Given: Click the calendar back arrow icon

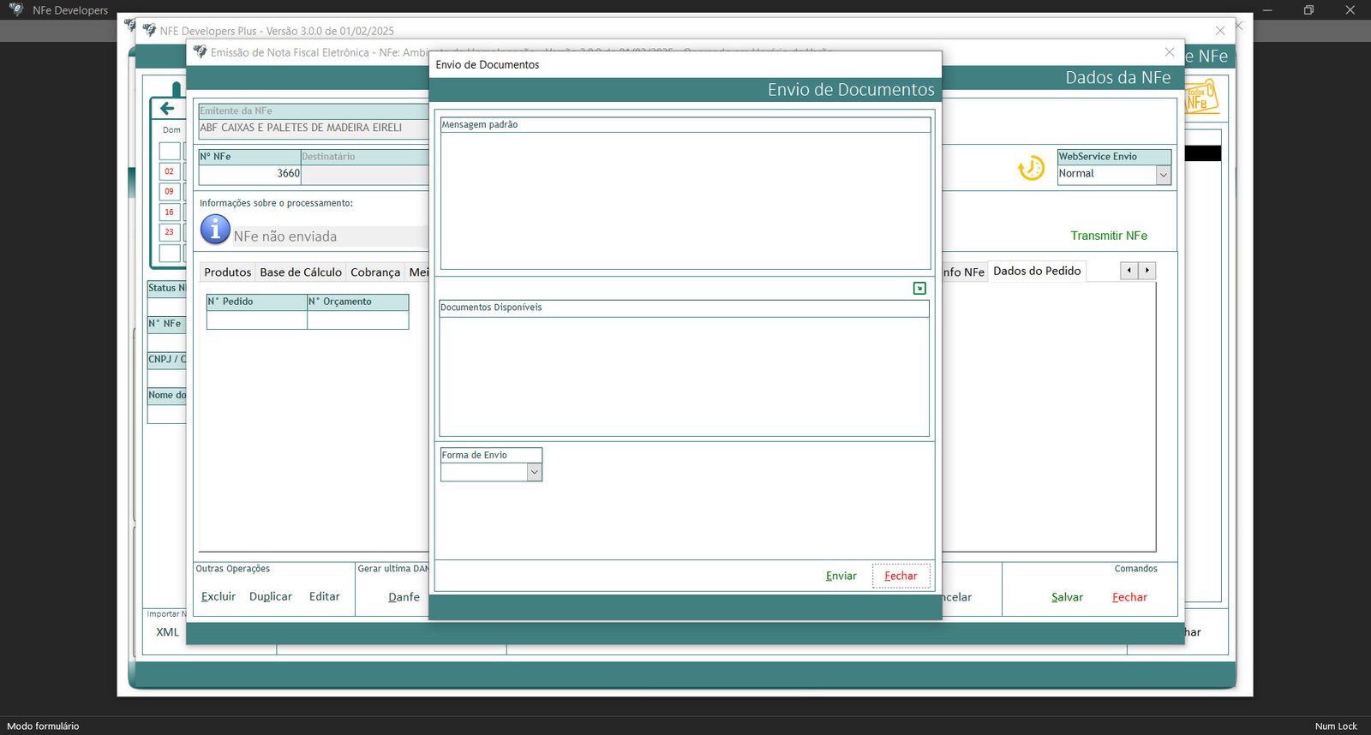Looking at the screenshot, I should 167,109.
